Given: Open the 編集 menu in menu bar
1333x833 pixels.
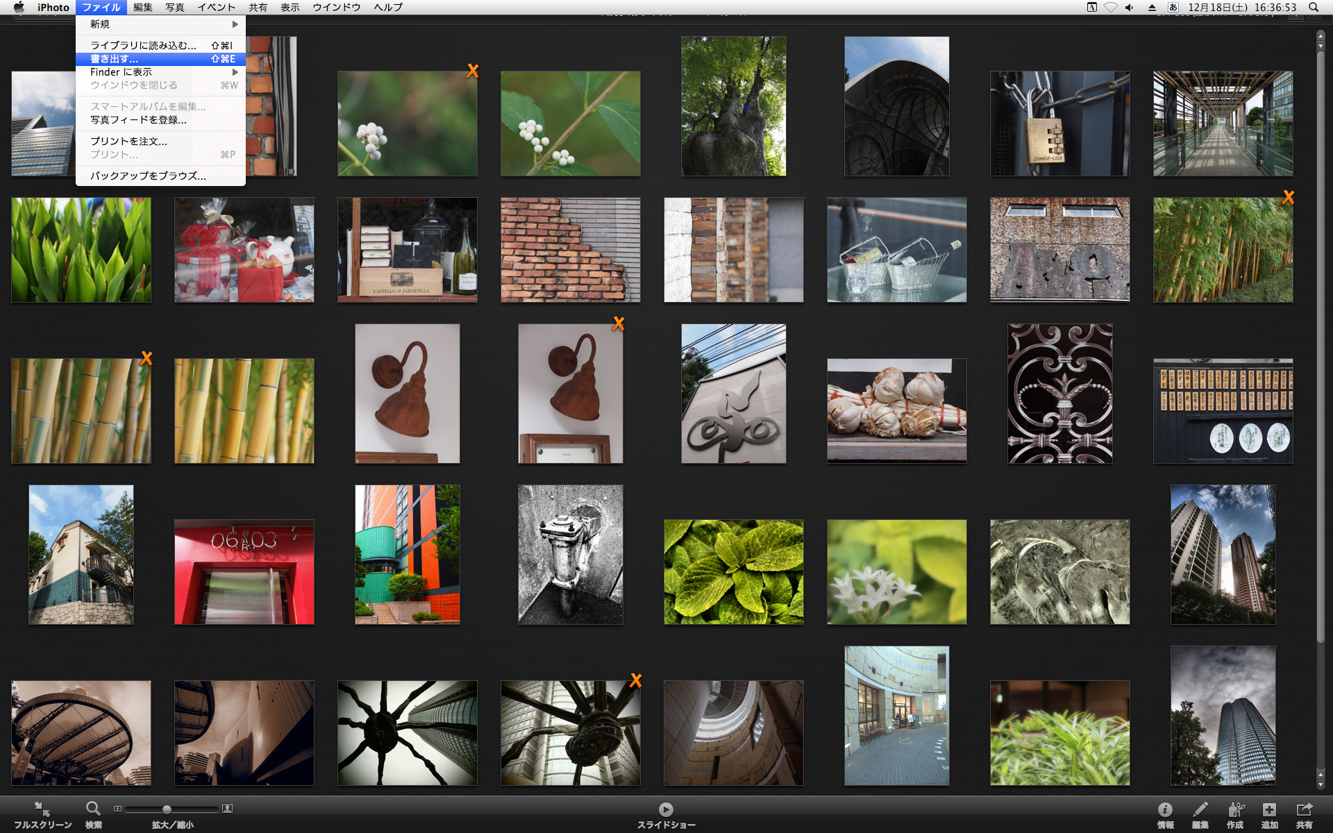Looking at the screenshot, I should point(143,7).
